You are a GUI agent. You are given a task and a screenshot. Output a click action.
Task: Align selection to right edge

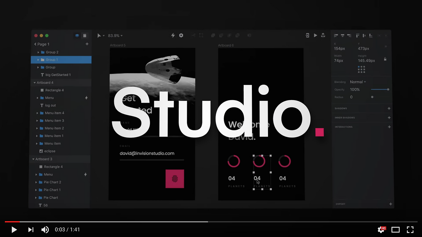click(349, 36)
